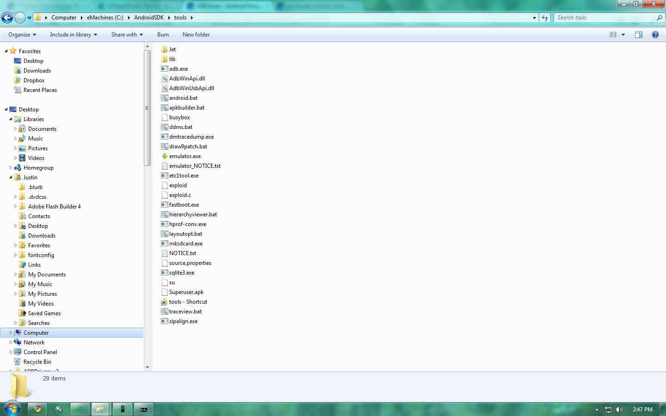
Task: Click the Change your view icon
Action: (x=613, y=35)
